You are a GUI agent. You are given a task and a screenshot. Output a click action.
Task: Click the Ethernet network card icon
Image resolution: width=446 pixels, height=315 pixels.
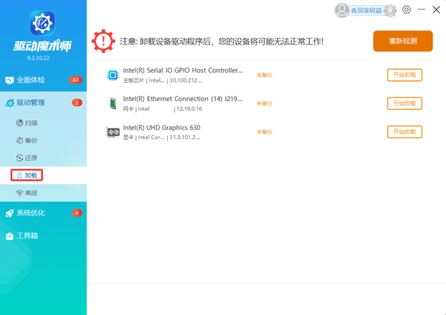113,103
